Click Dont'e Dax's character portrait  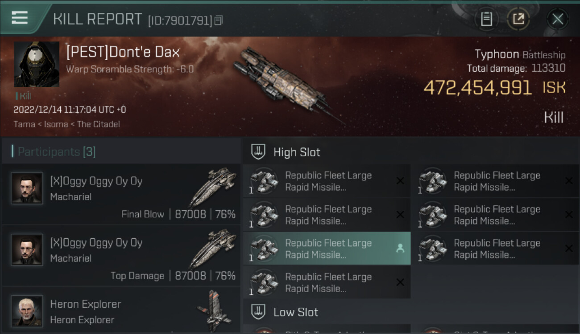[x=37, y=64]
